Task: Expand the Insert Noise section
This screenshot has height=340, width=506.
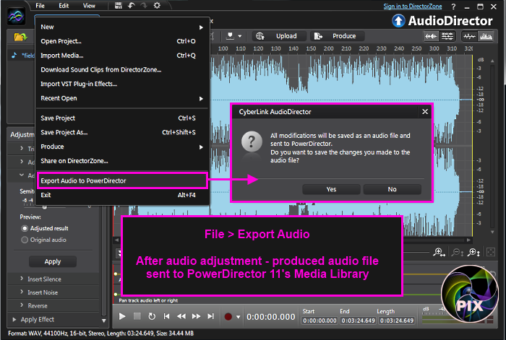Action: 22,292
